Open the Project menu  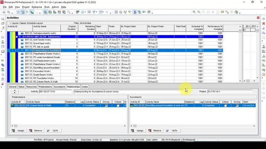pos(26,7)
